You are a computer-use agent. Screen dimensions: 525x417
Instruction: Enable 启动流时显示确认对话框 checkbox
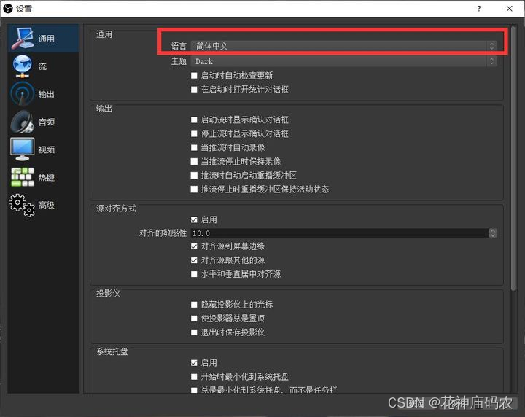[x=194, y=120]
